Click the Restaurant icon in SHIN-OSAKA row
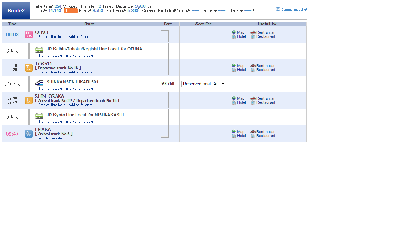This screenshot has width=400, height=225. click(253, 102)
